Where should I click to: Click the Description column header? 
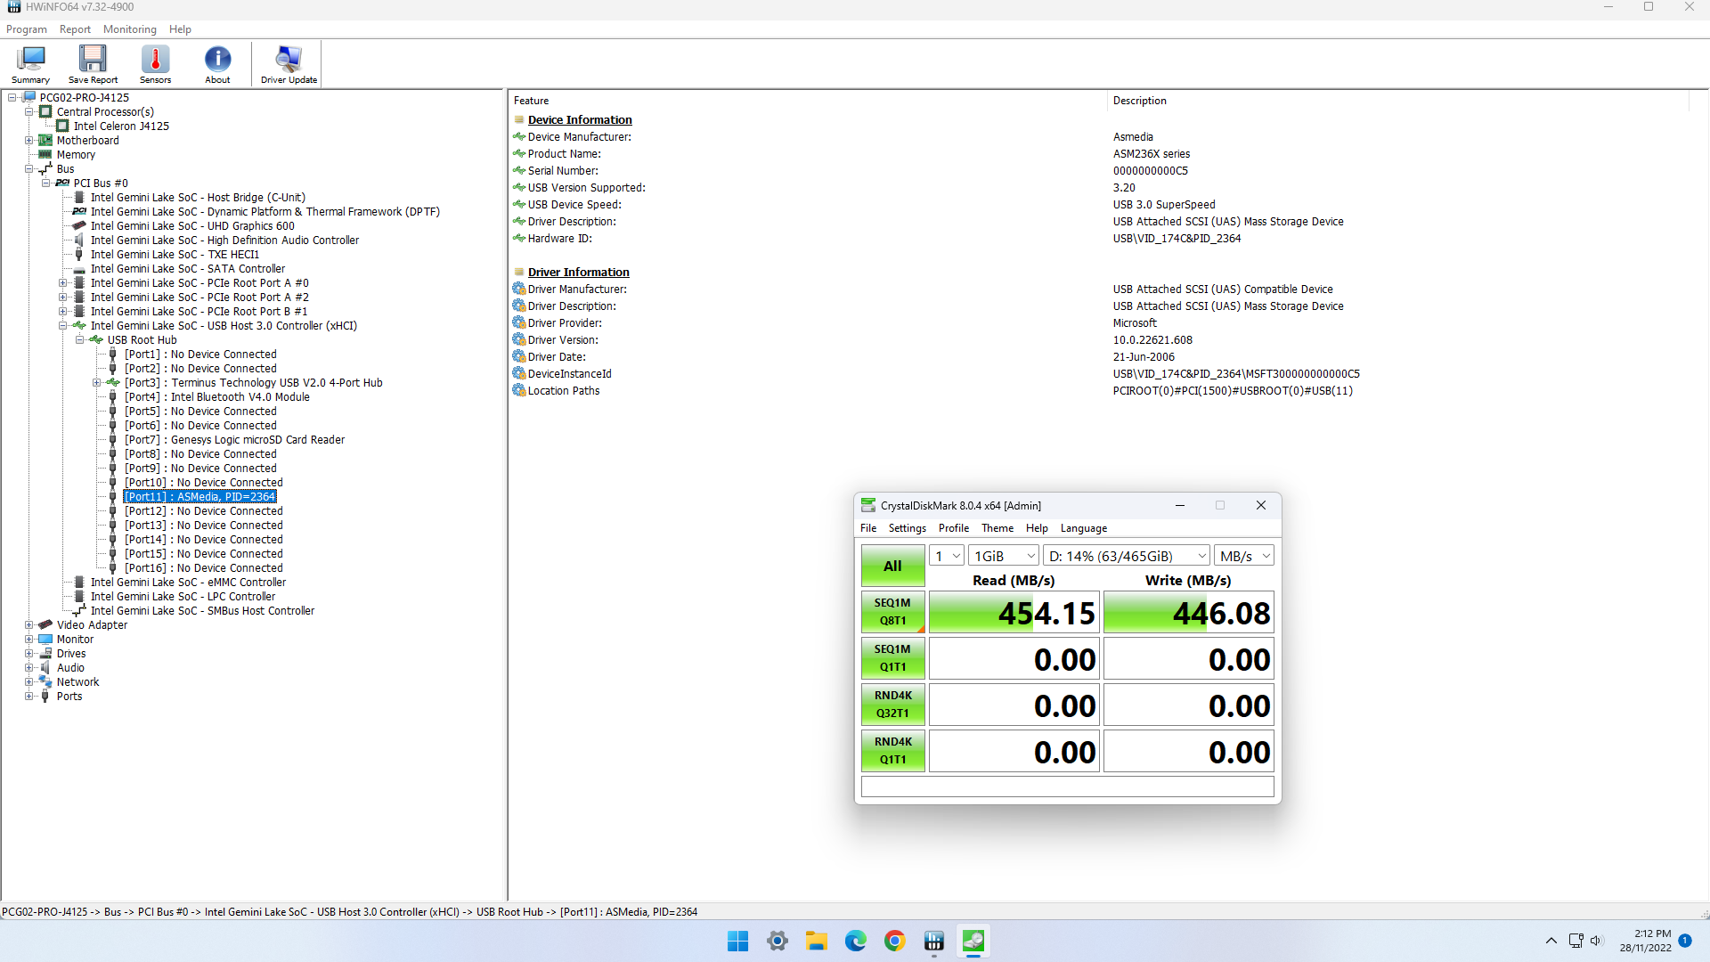[x=1139, y=101]
